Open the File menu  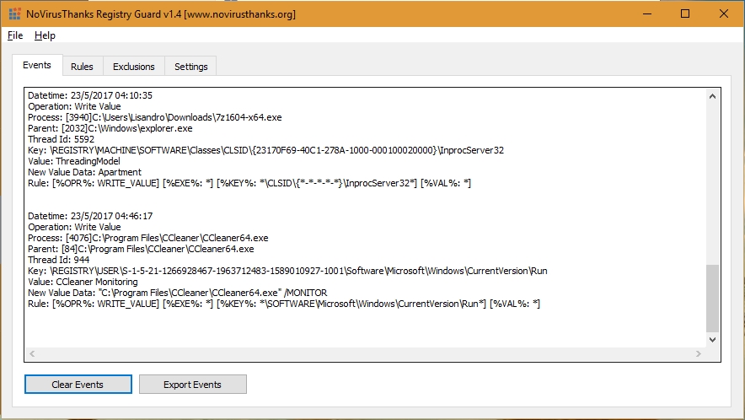pyautogui.click(x=15, y=35)
